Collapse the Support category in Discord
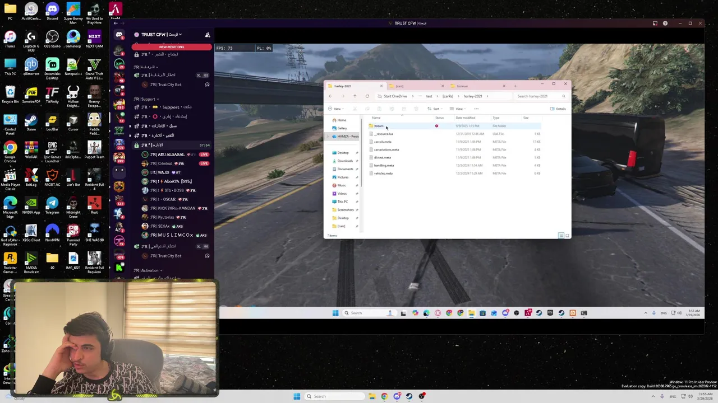The width and height of the screenshot is (718, 403). [x=146, y=99]
